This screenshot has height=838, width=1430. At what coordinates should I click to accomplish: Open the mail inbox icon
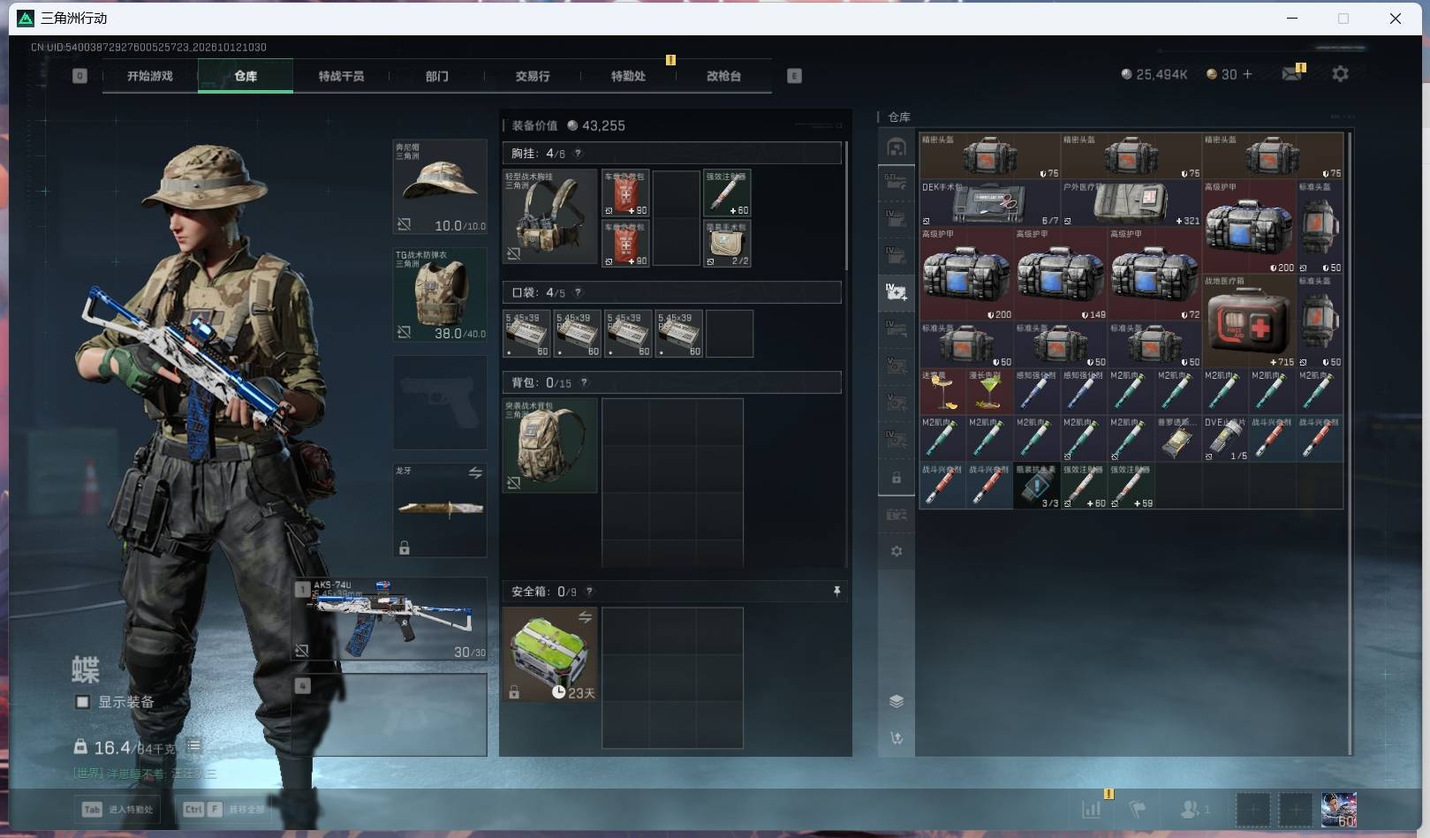click(1291, 74)
